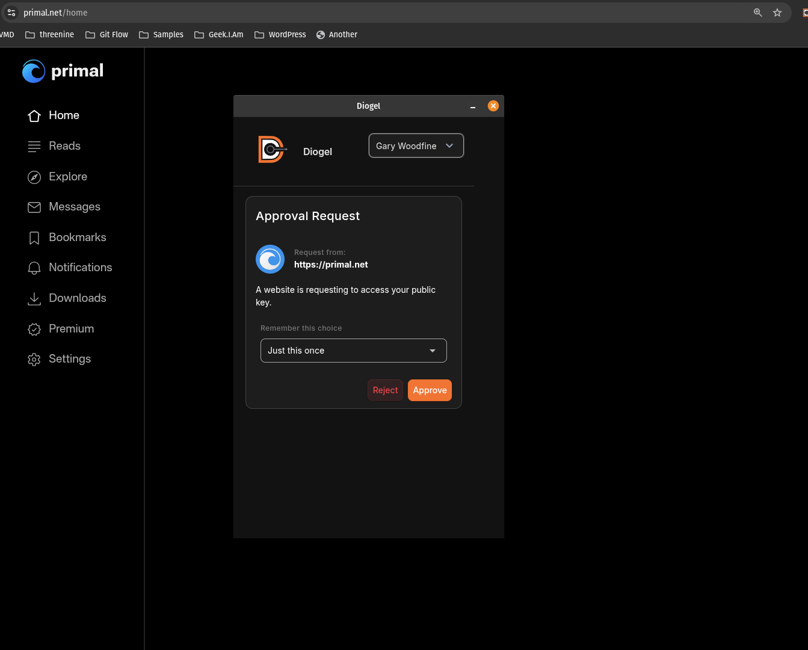Open the Git Flow bookmarks folder
The height and width of the screenshot is (650, 808).
point(107,35)
